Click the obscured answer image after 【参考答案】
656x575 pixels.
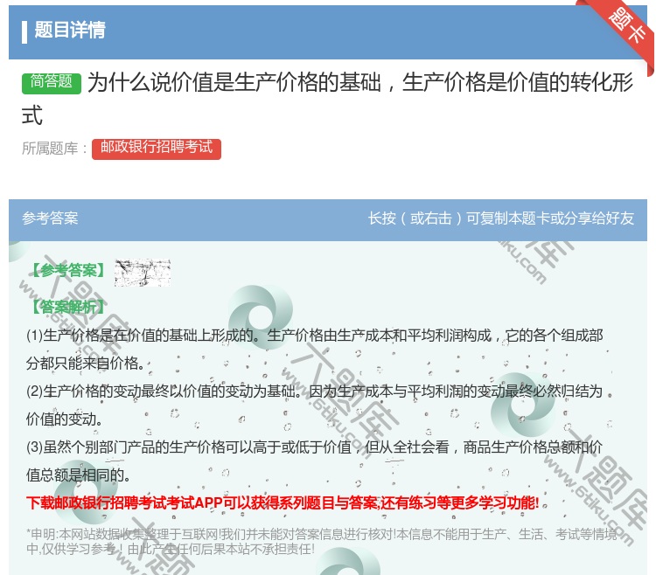click(143, 272)
